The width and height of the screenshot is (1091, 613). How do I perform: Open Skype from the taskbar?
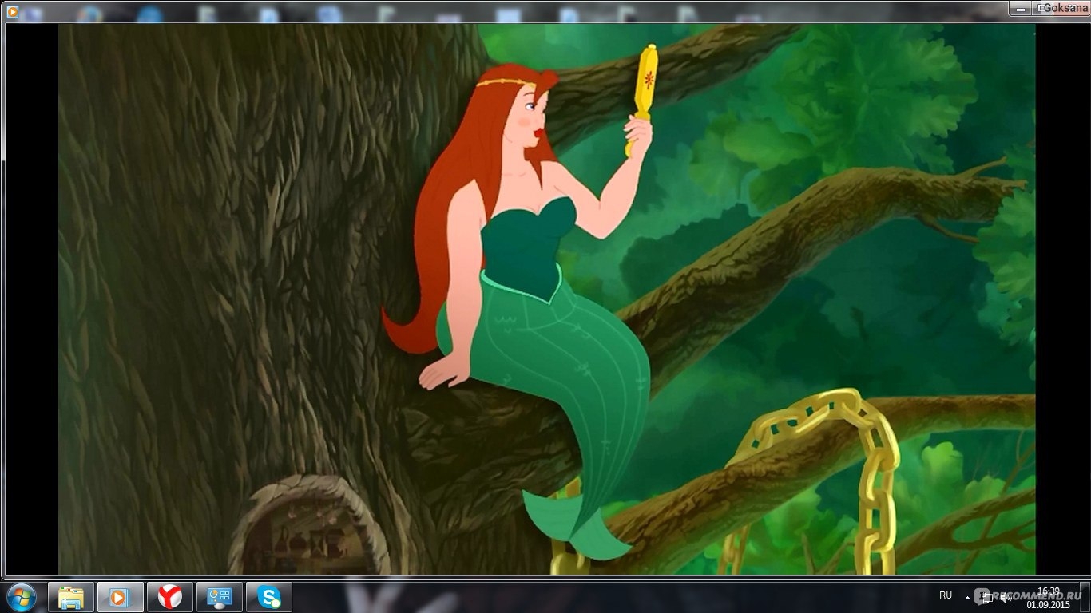pos(268,597)
